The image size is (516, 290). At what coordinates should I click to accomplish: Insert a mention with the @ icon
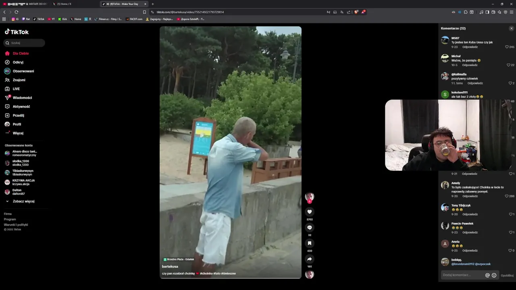487,275
